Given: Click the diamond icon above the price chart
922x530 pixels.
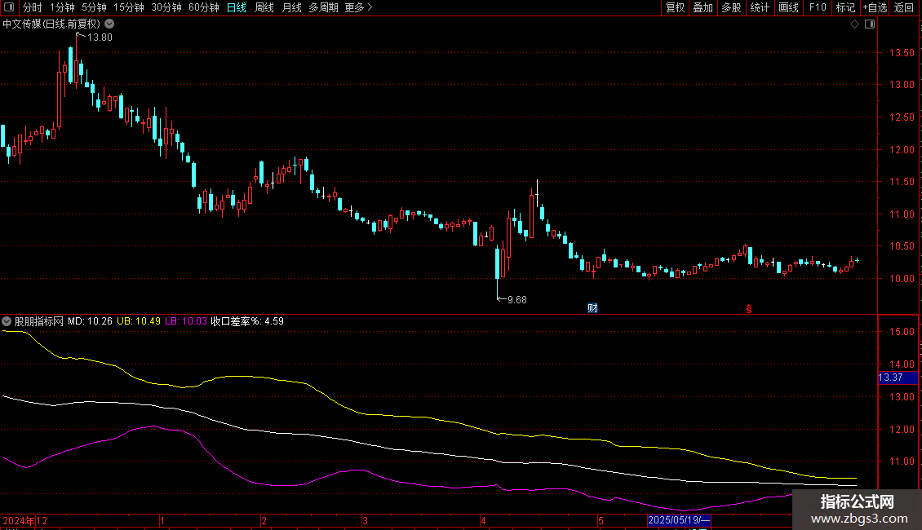Looking at the screenshot, I should 855,24.
